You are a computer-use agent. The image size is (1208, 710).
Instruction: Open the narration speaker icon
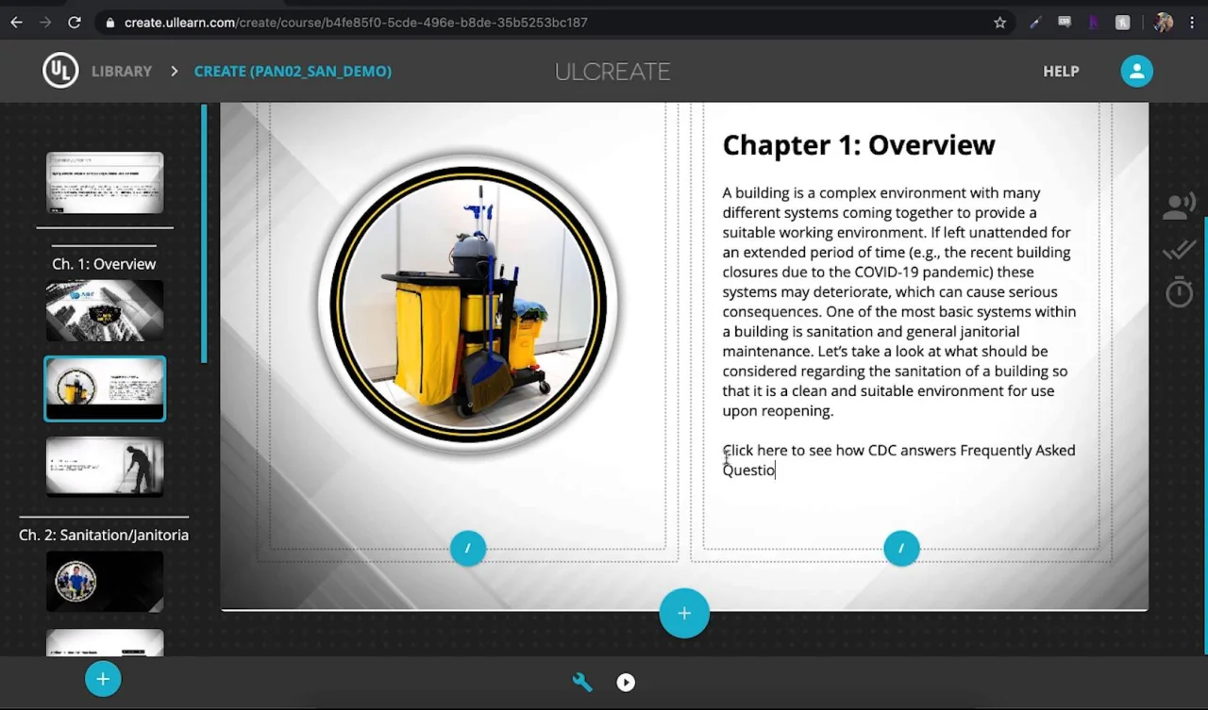[x=1179, y=206]
